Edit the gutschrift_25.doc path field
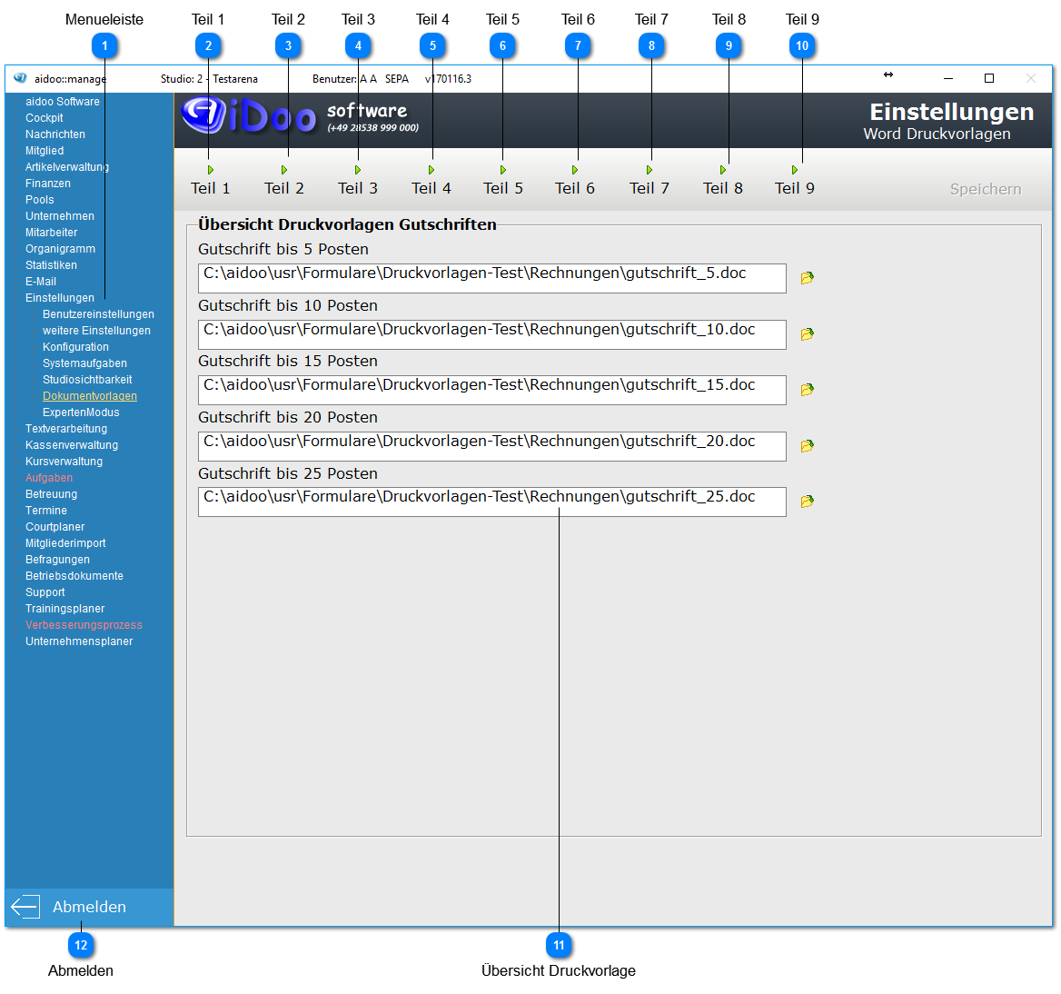Viewport: 1061px width, 994px height. tap(492, 502)
